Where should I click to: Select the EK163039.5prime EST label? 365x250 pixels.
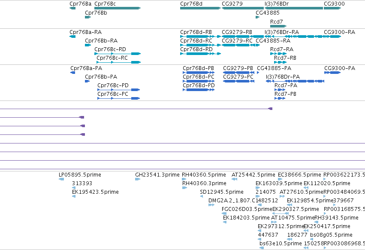(x=279, y=183)
